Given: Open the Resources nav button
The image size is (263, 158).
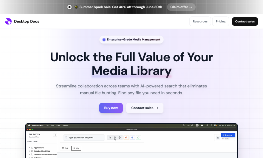Looking at the screenshot, I should [x=200, y=22].
